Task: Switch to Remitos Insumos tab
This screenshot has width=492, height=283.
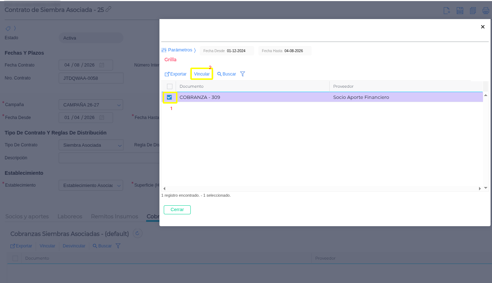Action: tap(114, 216)
